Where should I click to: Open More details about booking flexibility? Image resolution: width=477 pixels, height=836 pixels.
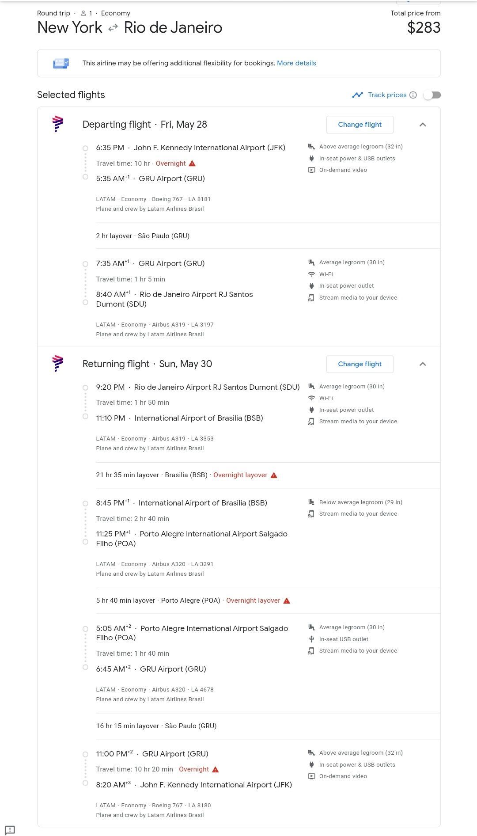[x=296, y=63]
